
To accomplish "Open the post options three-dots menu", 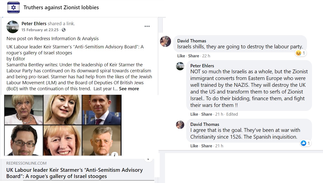I will (x=147, y=26).
